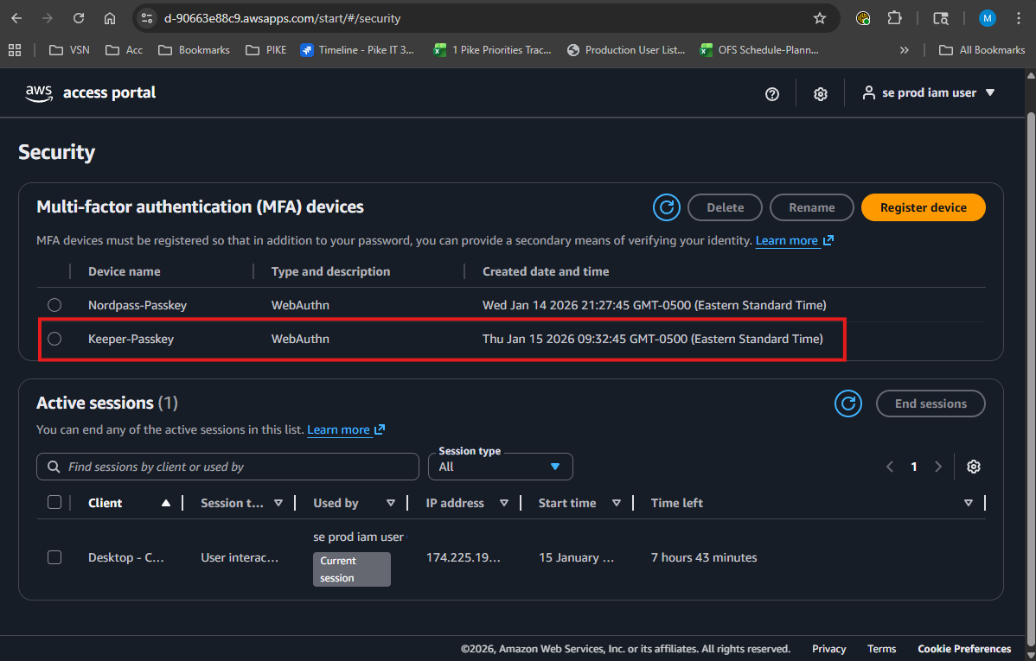Click the Desktop - C... client cell

(126, 557)
